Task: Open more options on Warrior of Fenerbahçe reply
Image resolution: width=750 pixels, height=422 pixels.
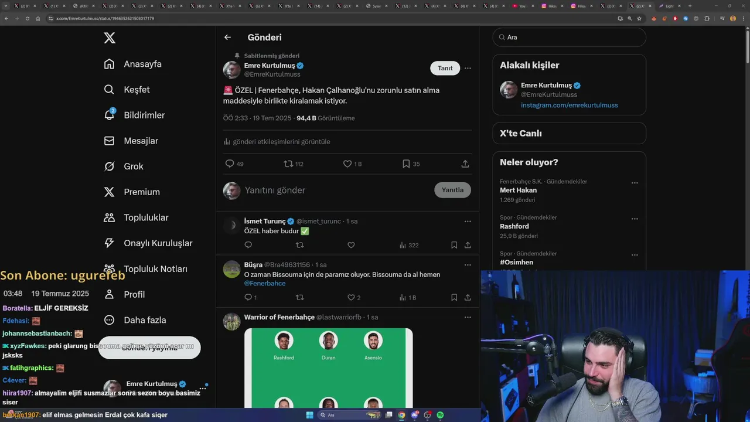Action: click(468, 317)
